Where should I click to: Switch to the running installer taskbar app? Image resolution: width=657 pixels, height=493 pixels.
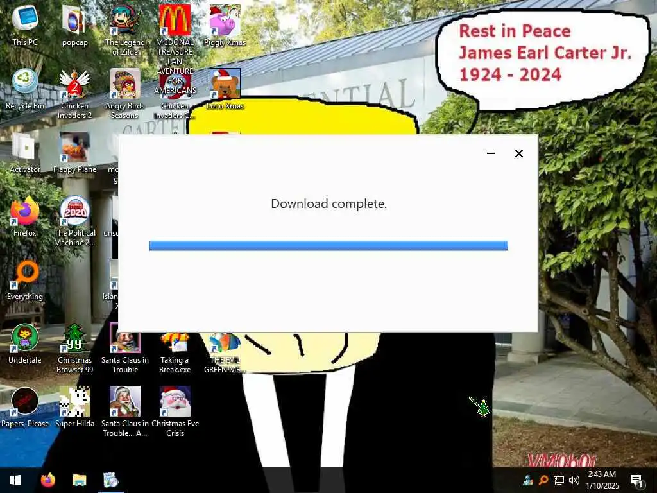click(x=111, y=480)
